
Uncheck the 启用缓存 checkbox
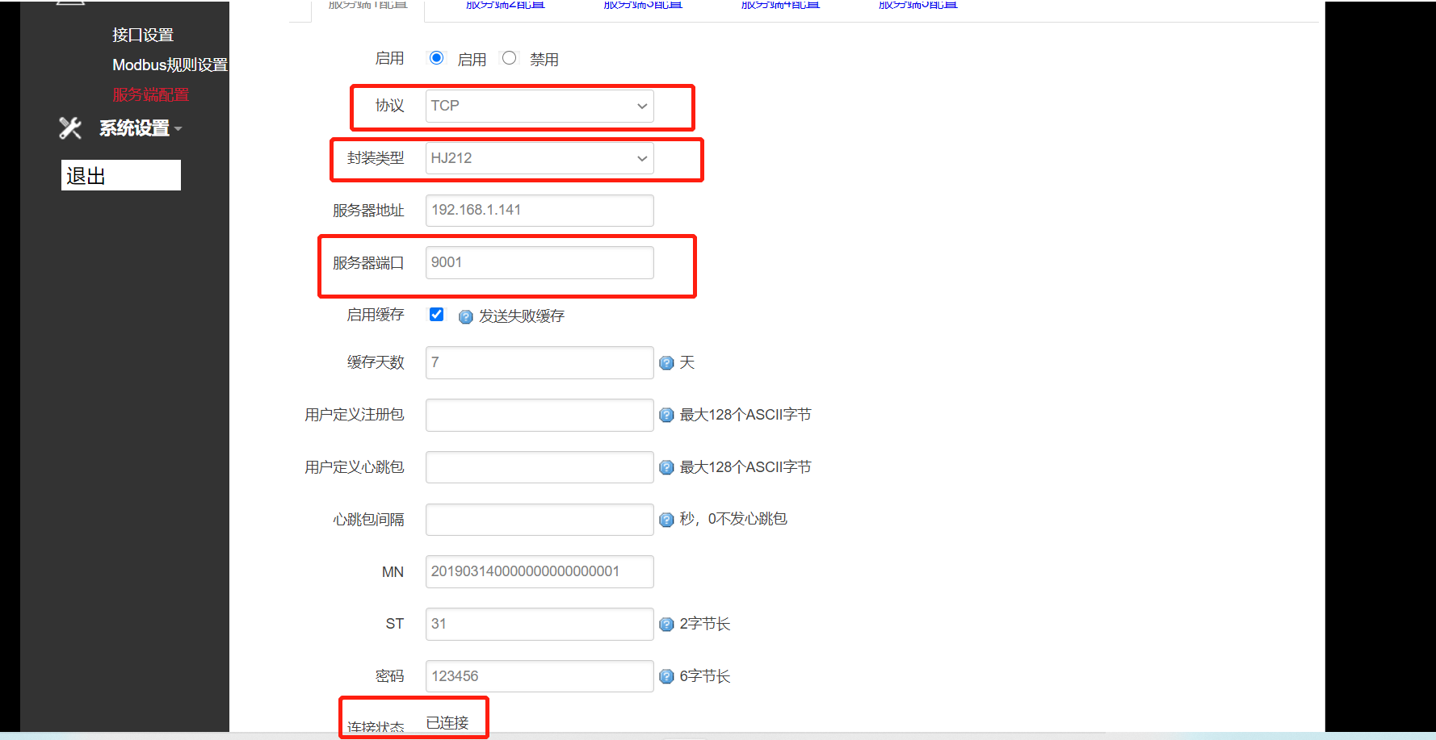[436, 314]
